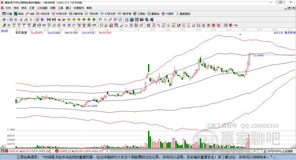The image size is (296, 160).
Task: Launch the 赢家轮 wheel tool
Action: pyautogui.click(x=153, y=14)
